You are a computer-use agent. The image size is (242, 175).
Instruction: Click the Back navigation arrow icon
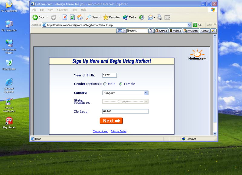(35, 17)
